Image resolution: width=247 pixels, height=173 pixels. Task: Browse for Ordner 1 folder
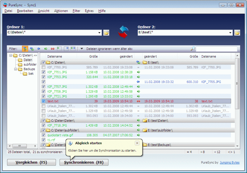tap(106, 33)
